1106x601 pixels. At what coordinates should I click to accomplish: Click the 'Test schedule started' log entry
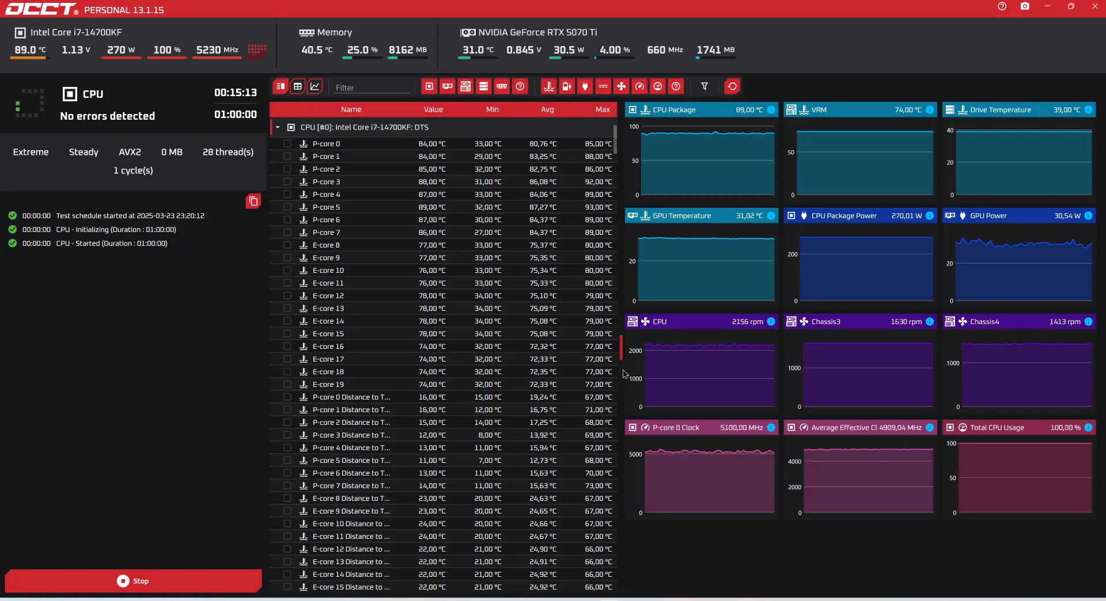pyautogui.click(x=130, y=216)
